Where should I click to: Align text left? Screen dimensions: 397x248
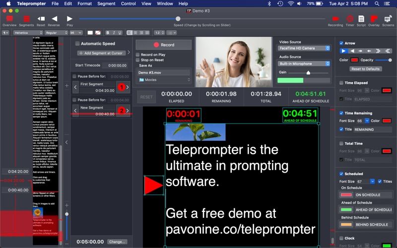click(130, 33)
